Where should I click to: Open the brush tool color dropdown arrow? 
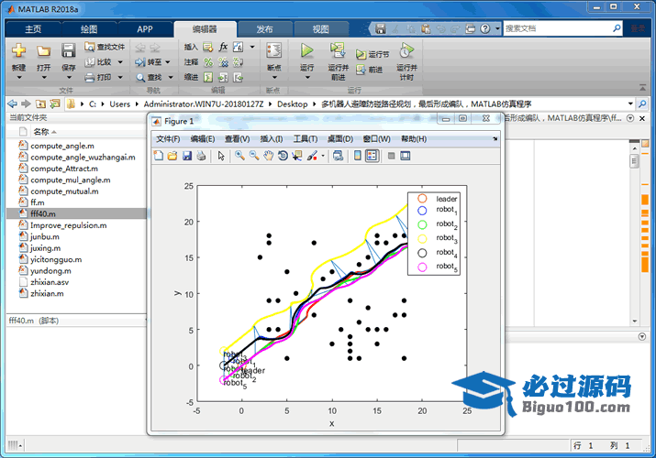(x=322, y=157)
